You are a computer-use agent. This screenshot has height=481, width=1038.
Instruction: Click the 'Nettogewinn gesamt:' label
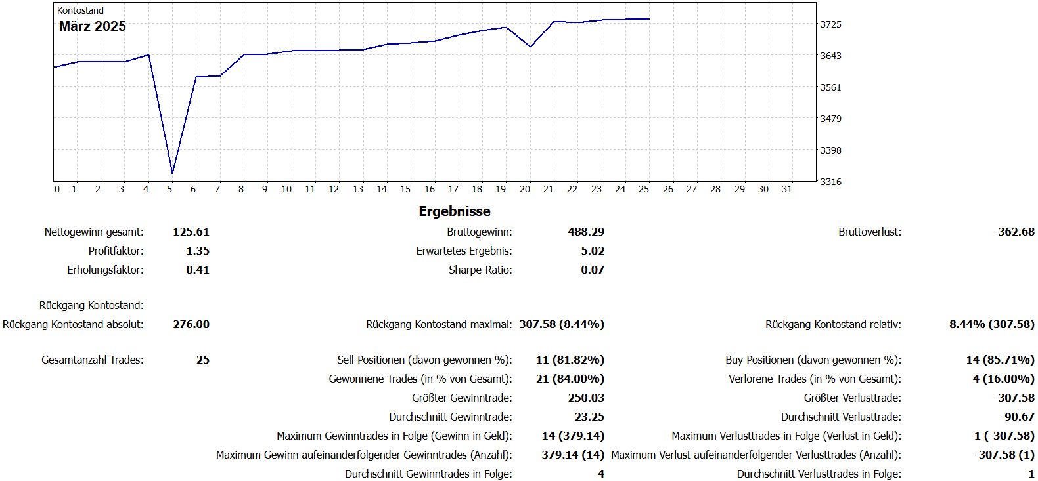[94, 232]
